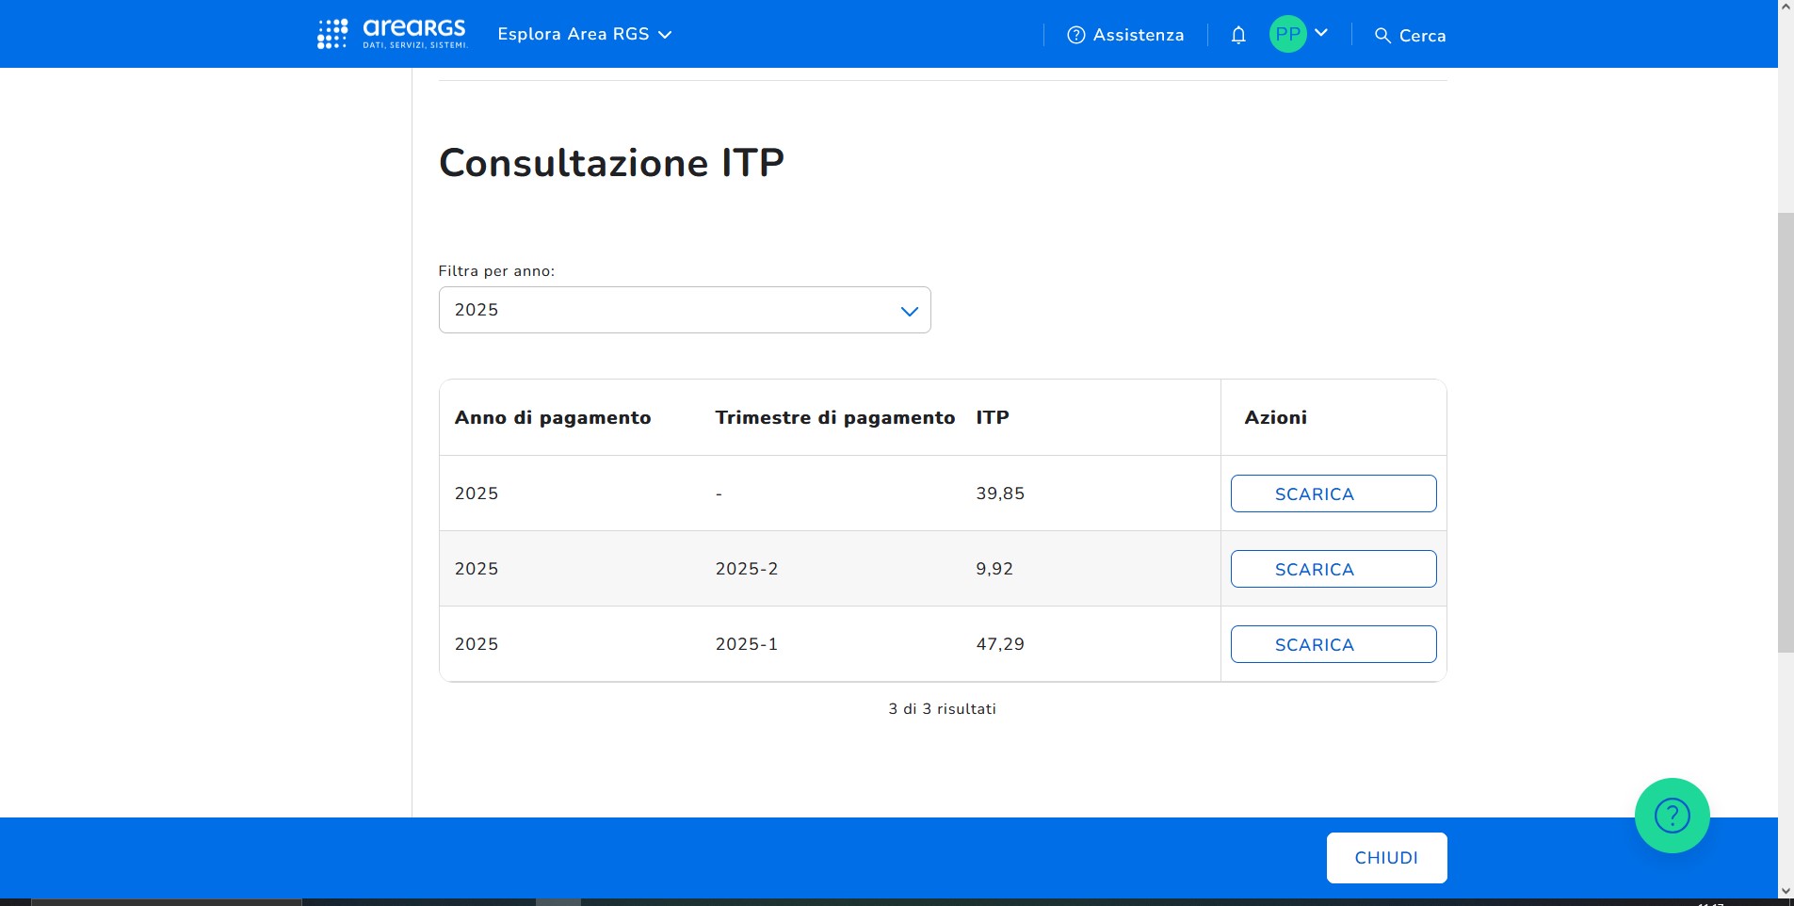Click the scrollbar down arrow

pos(1786,890)
